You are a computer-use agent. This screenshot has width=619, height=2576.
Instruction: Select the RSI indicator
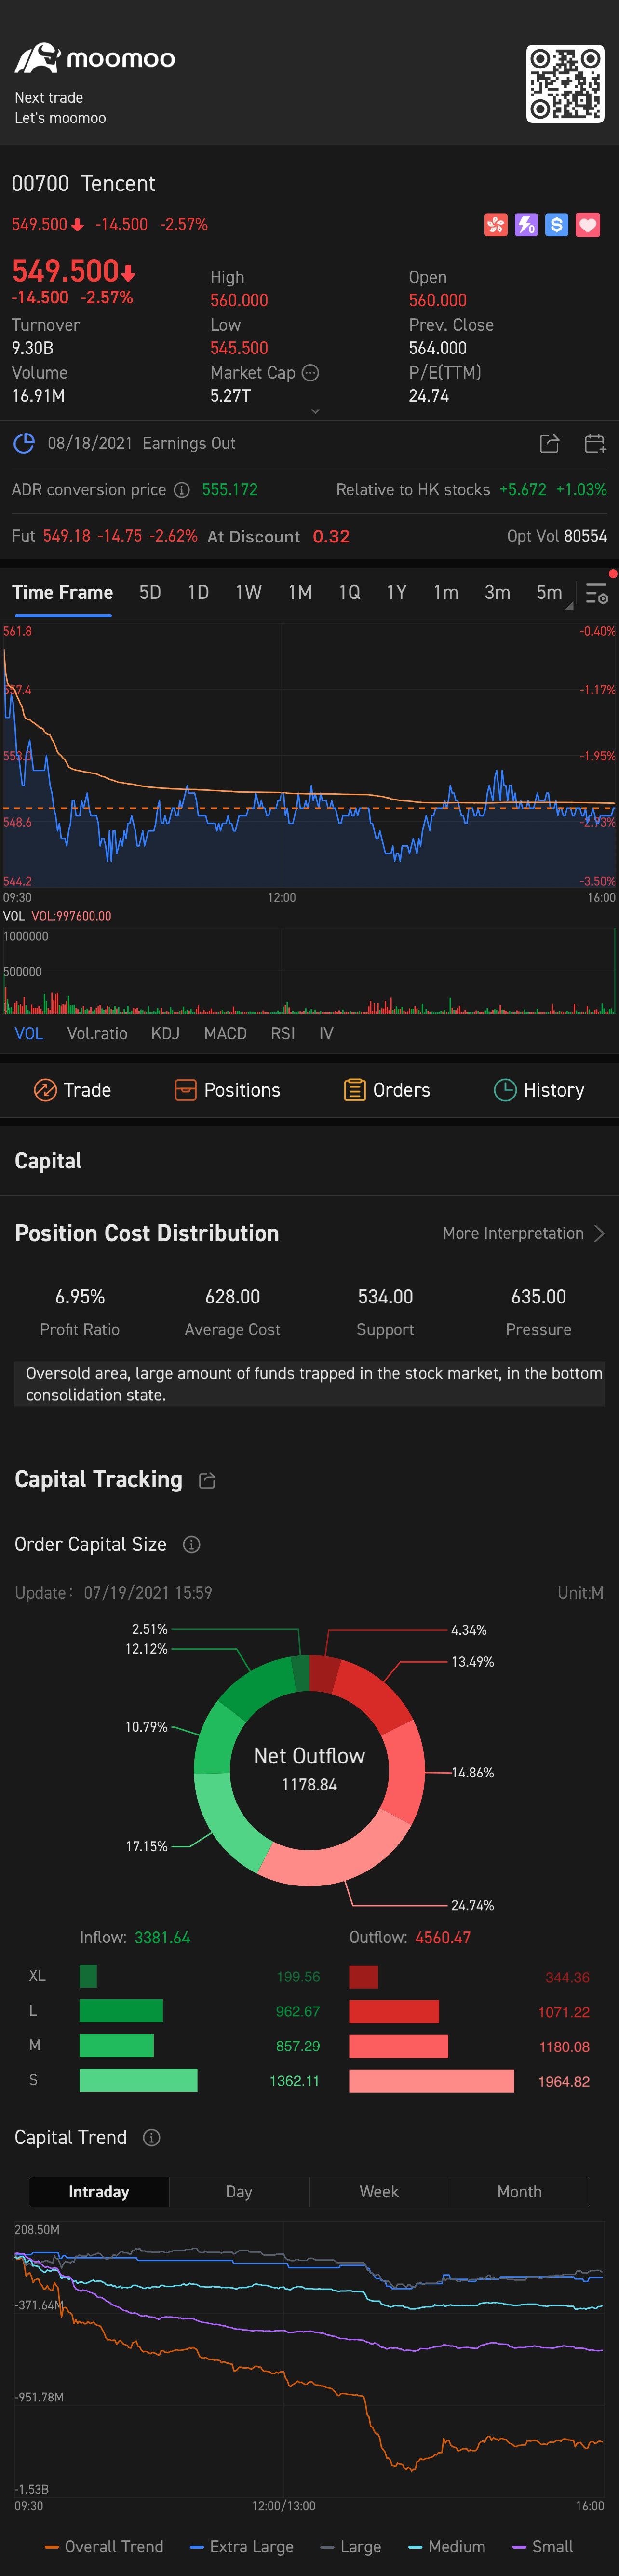(283, 1033)
